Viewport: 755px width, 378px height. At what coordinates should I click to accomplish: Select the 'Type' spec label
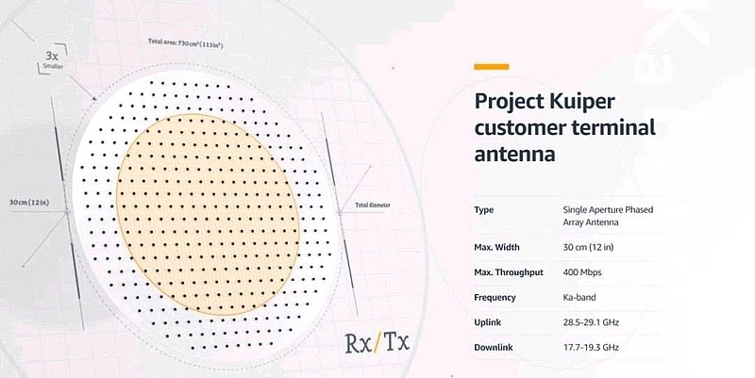483,210
